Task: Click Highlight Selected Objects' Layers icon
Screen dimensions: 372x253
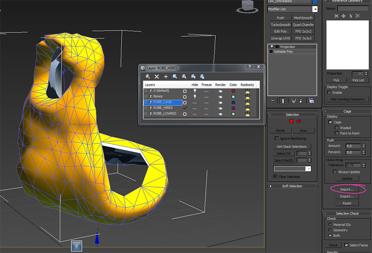Action: pos(184,76)
